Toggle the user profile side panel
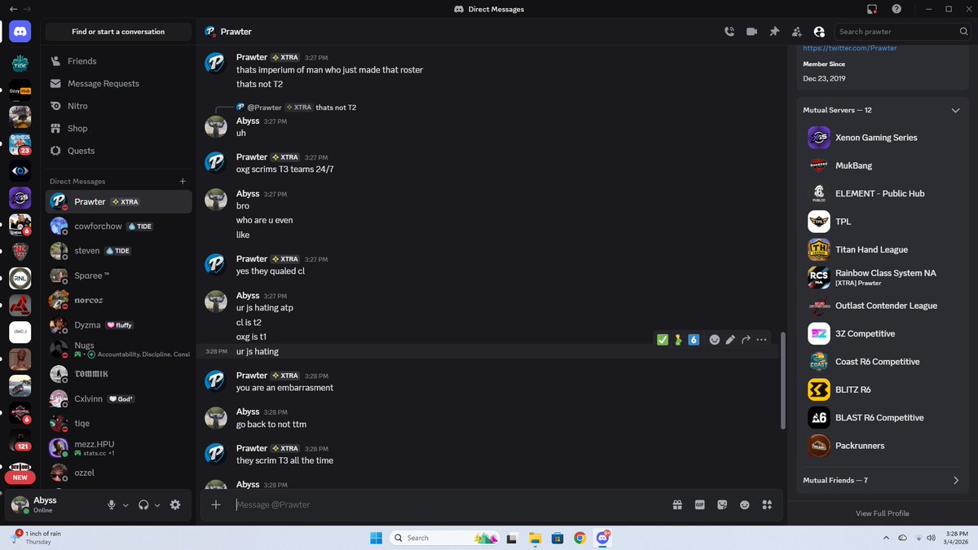 click(x=819, y=32)
